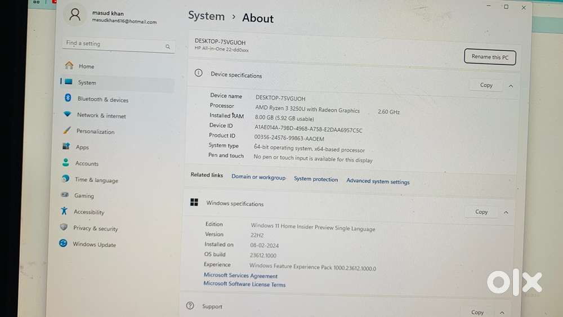The image size is (563, 317).
Task: Click the Support question mark icon
Action: [190, 306]
